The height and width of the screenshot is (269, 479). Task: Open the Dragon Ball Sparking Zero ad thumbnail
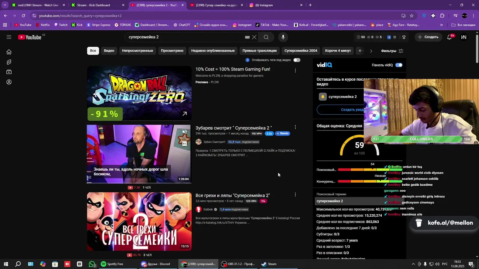click(x=139, y=93)
